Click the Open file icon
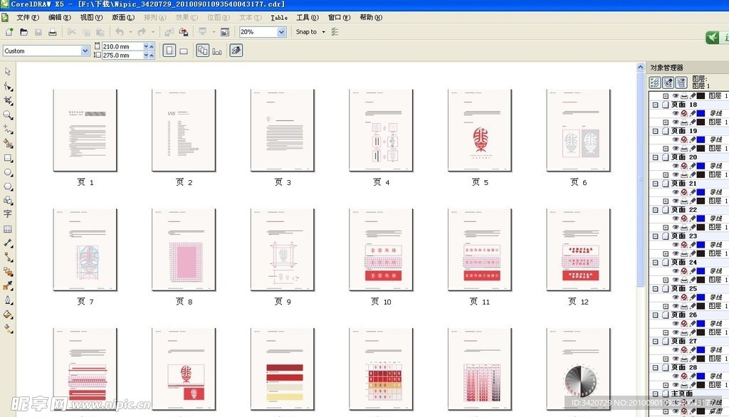The image size is (729, 417). coord(23,32)
